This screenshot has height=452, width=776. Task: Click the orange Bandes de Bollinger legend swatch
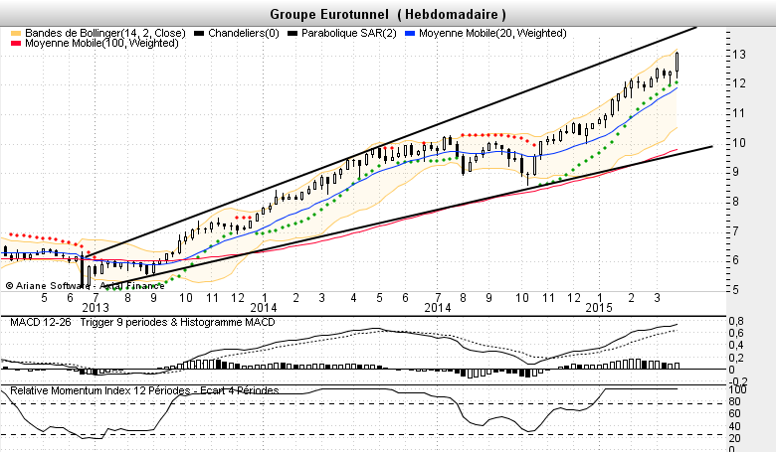pos(16,33)
